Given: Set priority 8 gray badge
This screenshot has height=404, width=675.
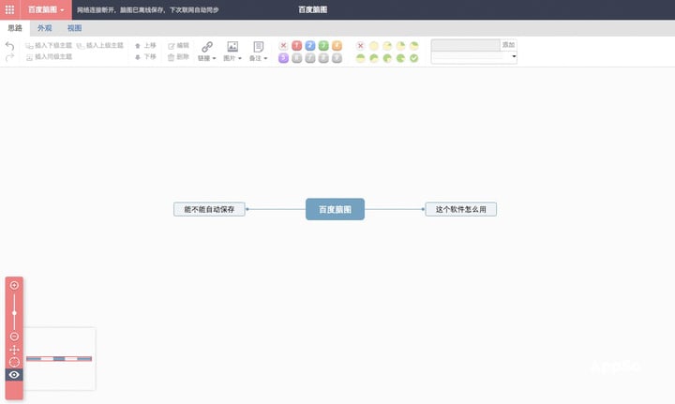Looking at the screenshot, I should point(323,58).
